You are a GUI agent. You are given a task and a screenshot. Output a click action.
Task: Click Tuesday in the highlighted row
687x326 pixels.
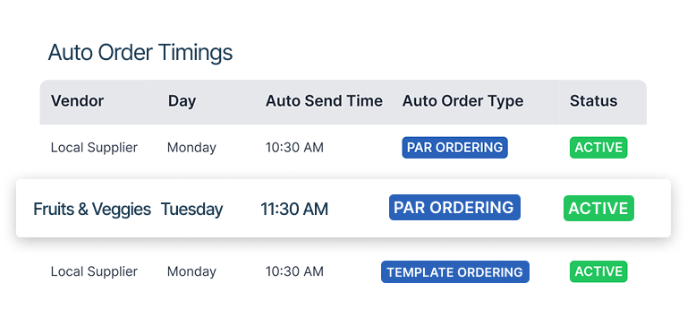point(191,210)
